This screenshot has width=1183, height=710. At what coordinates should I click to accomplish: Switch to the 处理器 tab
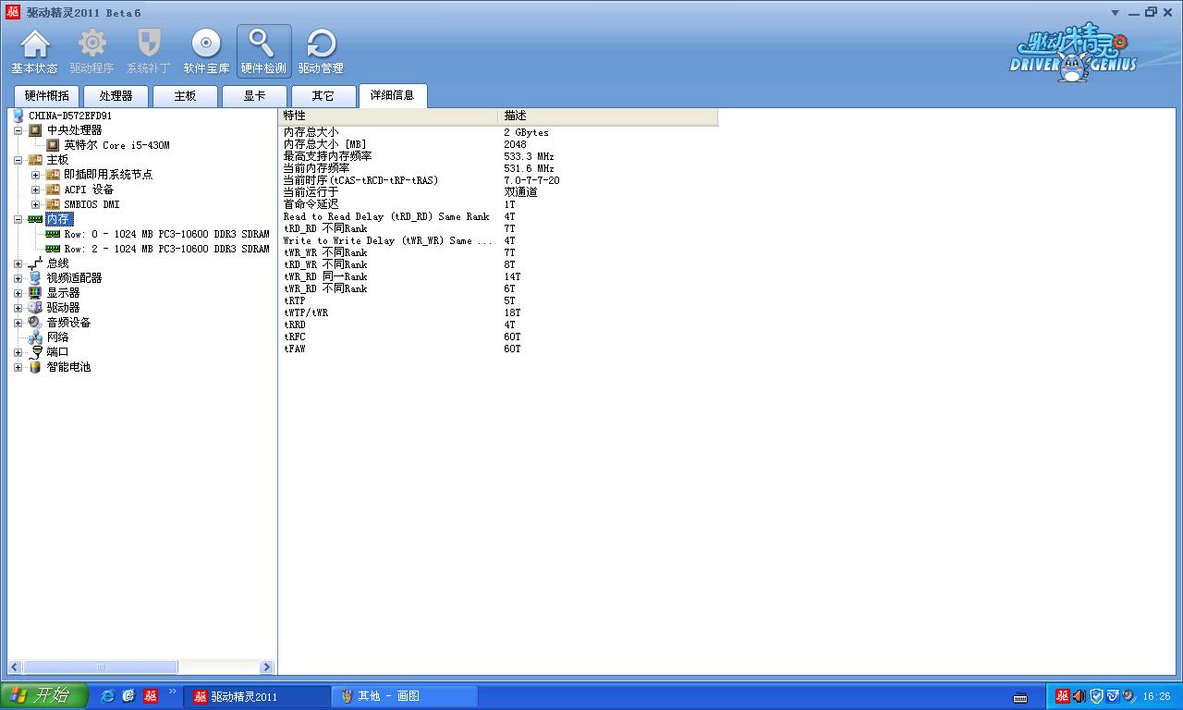[x=116, y=96]
